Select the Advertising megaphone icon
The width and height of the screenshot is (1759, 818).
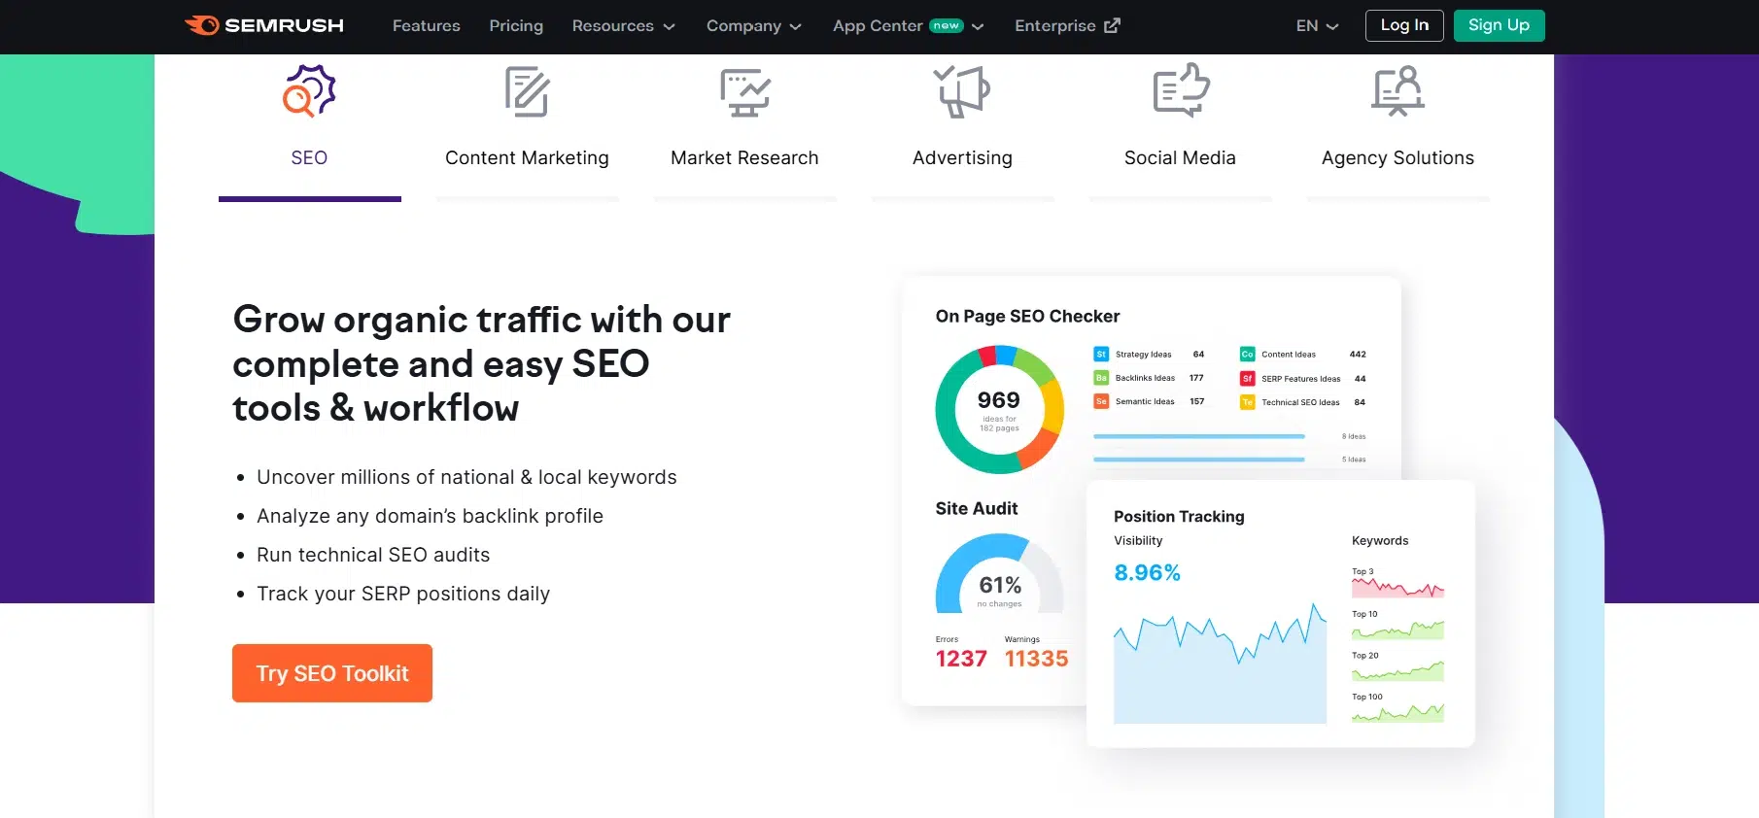pyautogui.click(x=962, y=91)
